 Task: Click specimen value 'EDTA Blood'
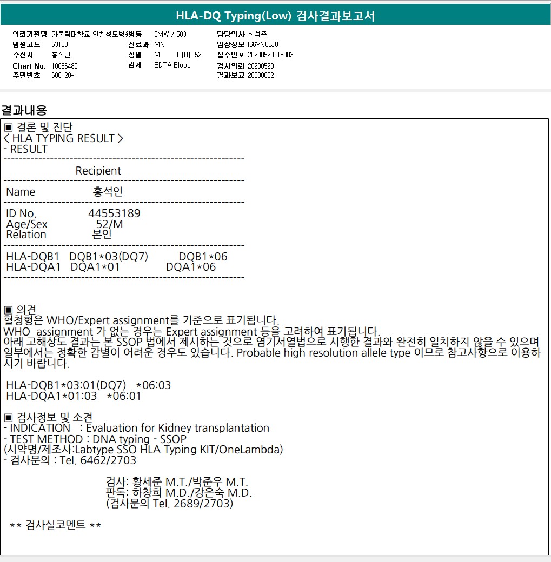[172, 65]
